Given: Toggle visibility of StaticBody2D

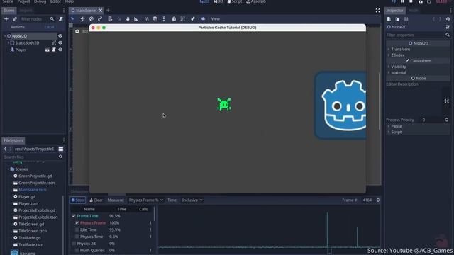Looking at the screenshot, I should 60,42.
